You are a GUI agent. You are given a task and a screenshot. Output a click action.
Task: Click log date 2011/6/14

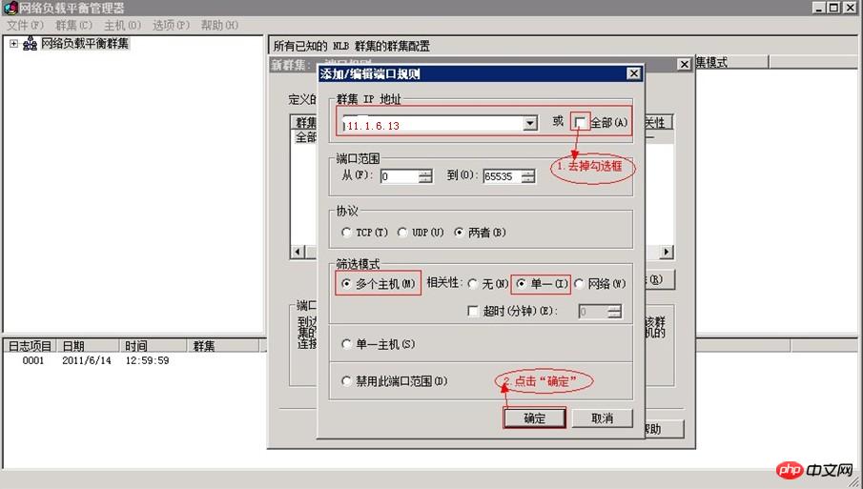coord(87,361)
